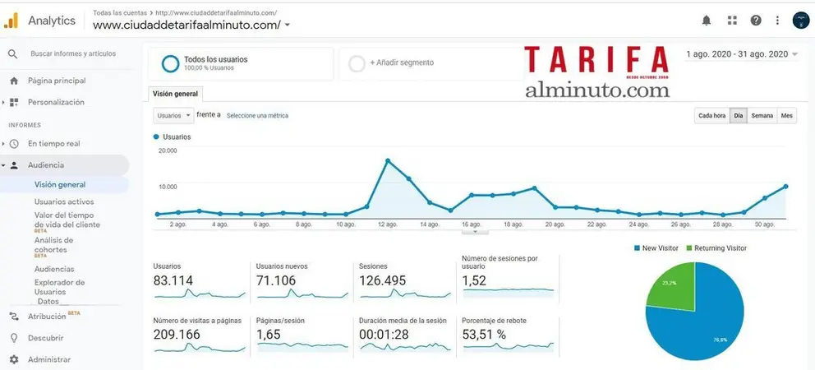This screenshot has width=815, height=370.
Task: Click the Descubrir lightbulb icon
Action: pos(14,338)
